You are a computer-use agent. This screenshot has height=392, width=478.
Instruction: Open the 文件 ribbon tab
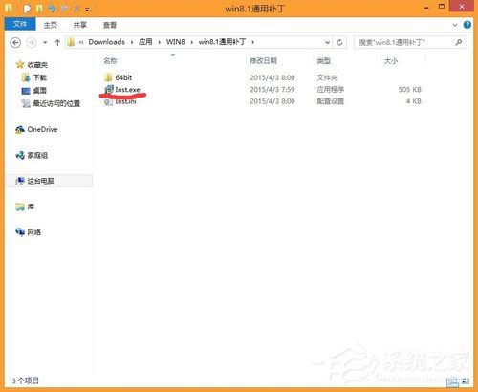coord(20,24)
